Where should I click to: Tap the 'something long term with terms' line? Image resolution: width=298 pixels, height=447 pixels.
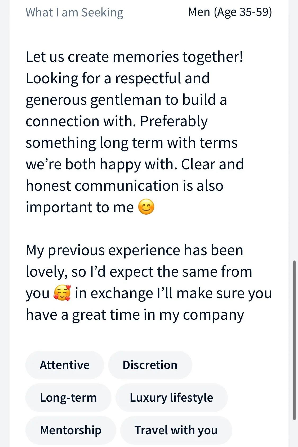pos(132,143)
